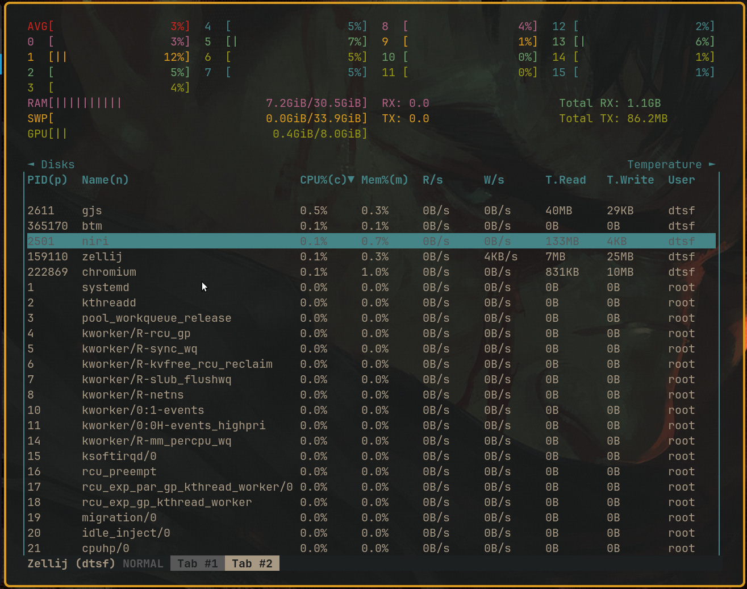Sort by Mem%(m) column header

[385, 180]
